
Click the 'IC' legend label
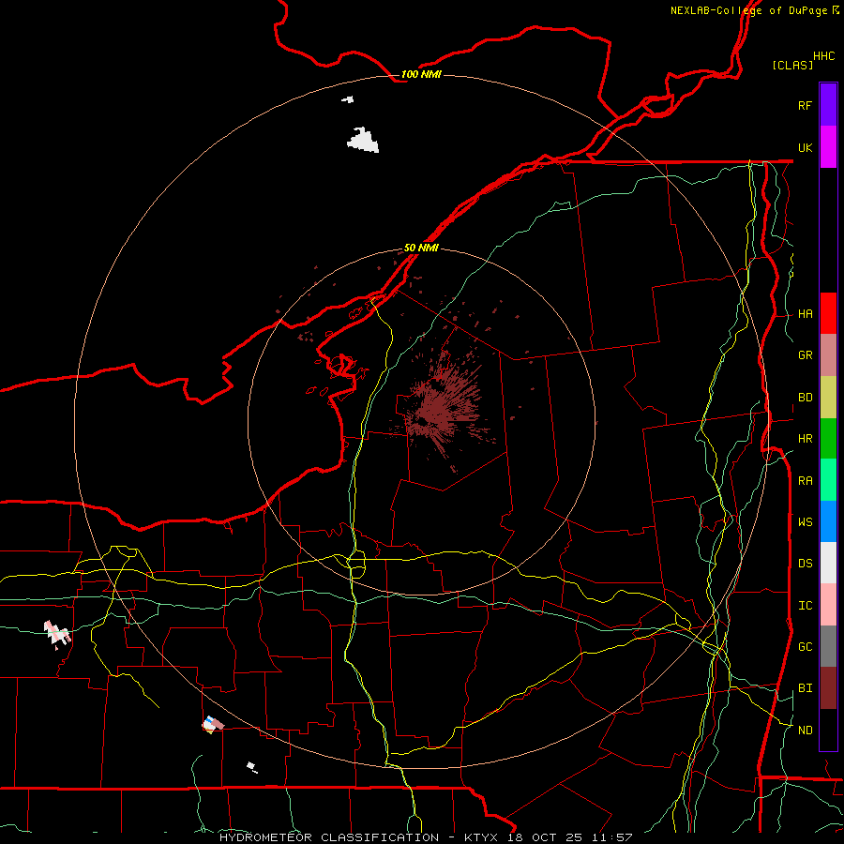(x=806, y=606)
